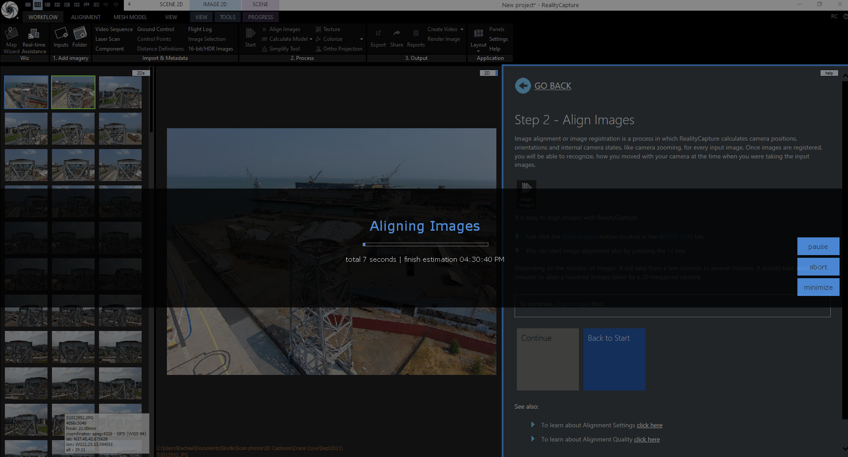
Task: Open Ortho Projection tool
Action: click(339, 49)
